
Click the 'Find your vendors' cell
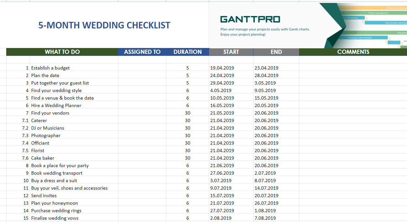[74, 113]
